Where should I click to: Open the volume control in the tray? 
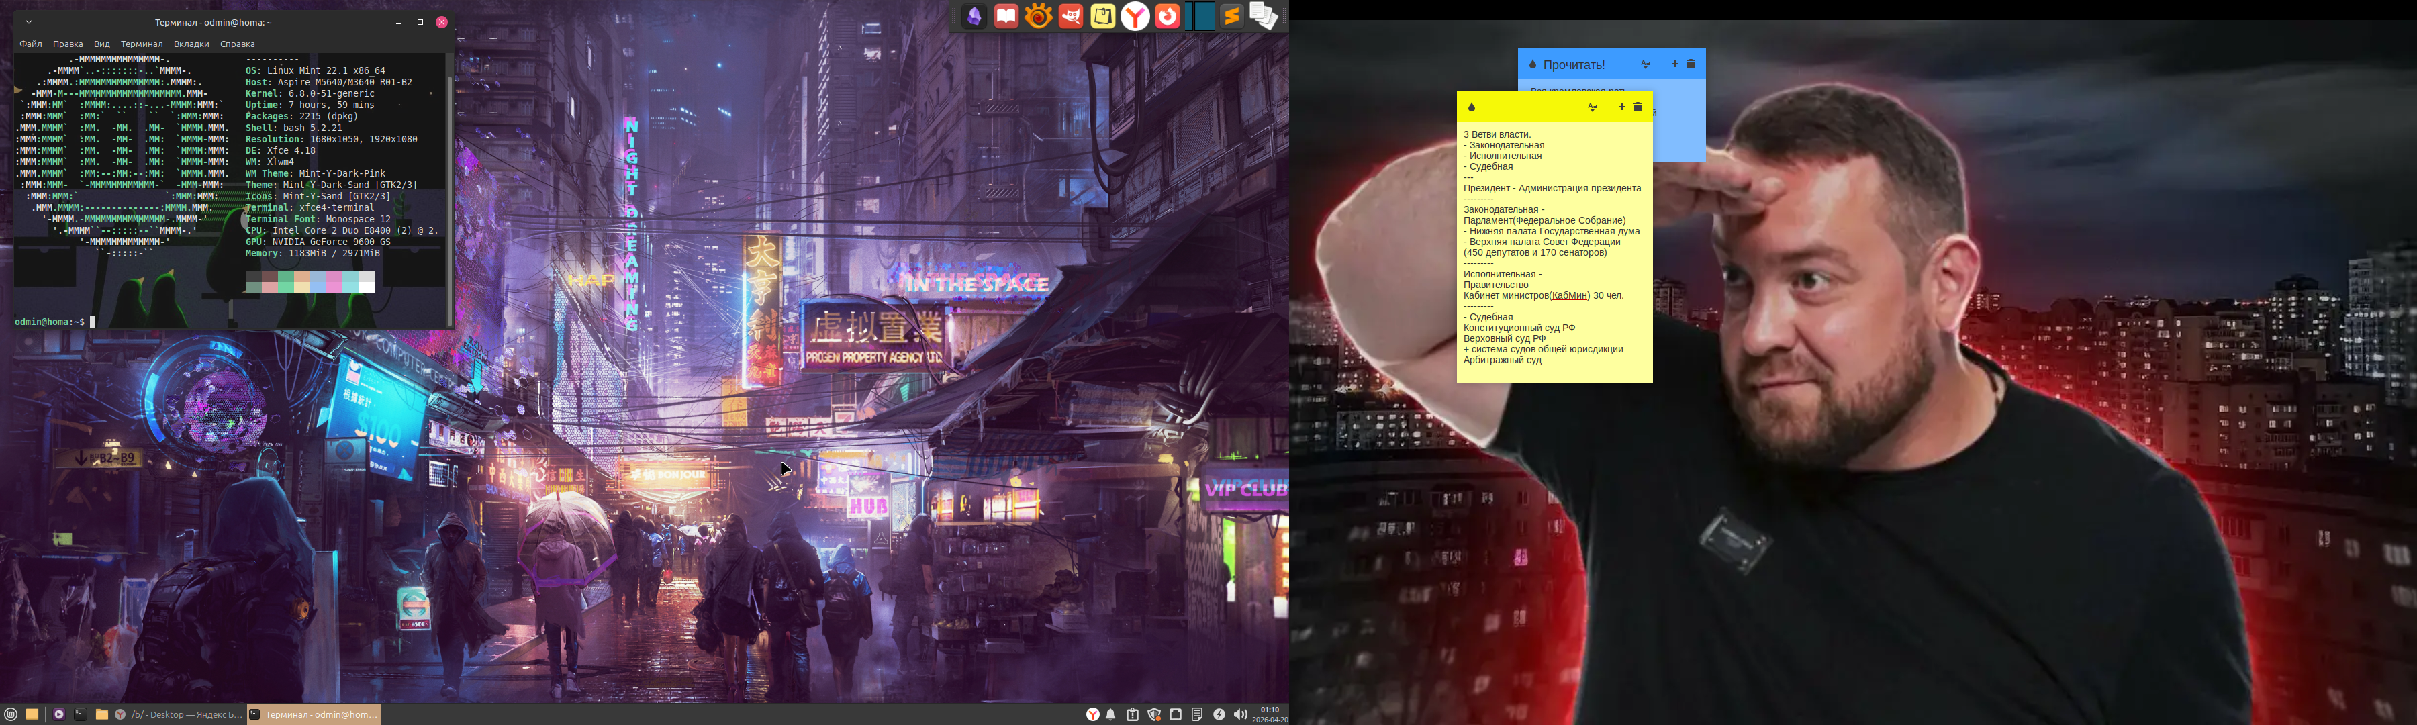(1239, 715)
